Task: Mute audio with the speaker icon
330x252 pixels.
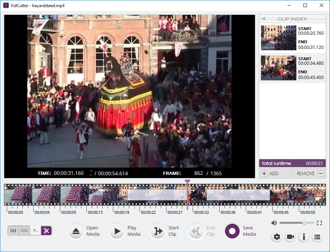Action: (x=274, y=223)
